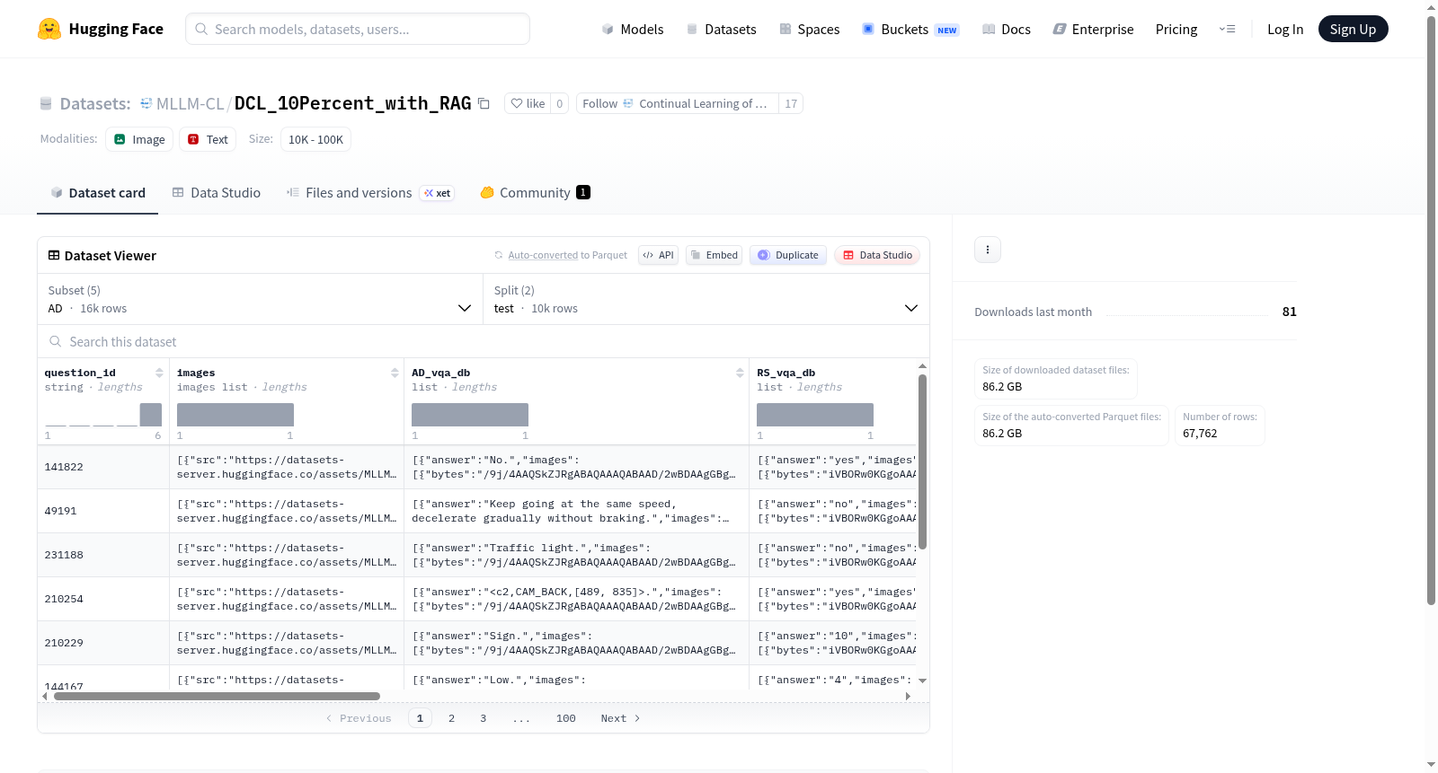Open the navigation overflow menu icon
Image resolution: width=1438 pixels, height=773 pixels.
coord(1227,29)
